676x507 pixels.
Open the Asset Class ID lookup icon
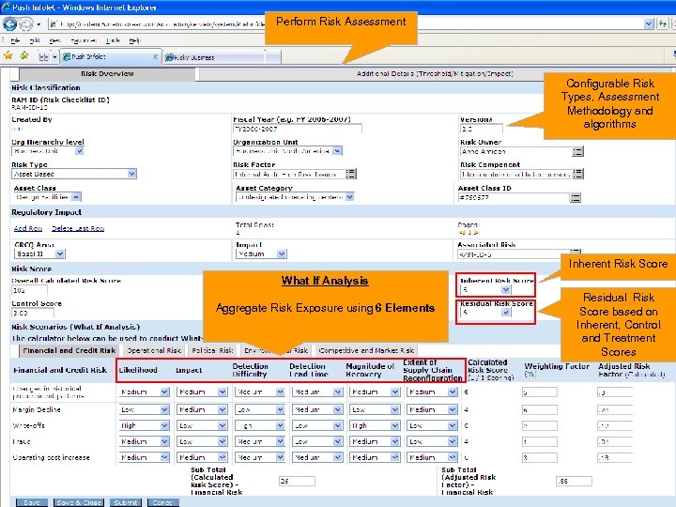click(x=576, y=197)
